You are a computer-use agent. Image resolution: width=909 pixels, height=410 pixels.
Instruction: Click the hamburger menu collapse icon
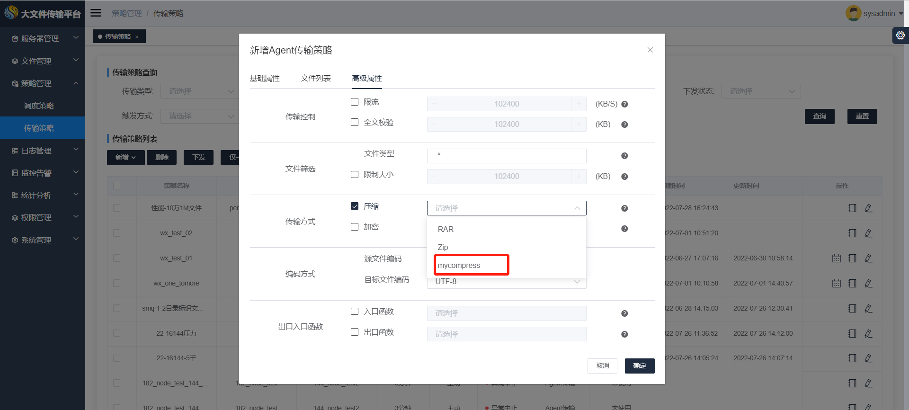[96, 13]
